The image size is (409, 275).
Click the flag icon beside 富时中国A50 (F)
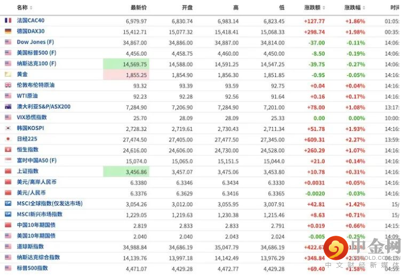pos(8,160)
